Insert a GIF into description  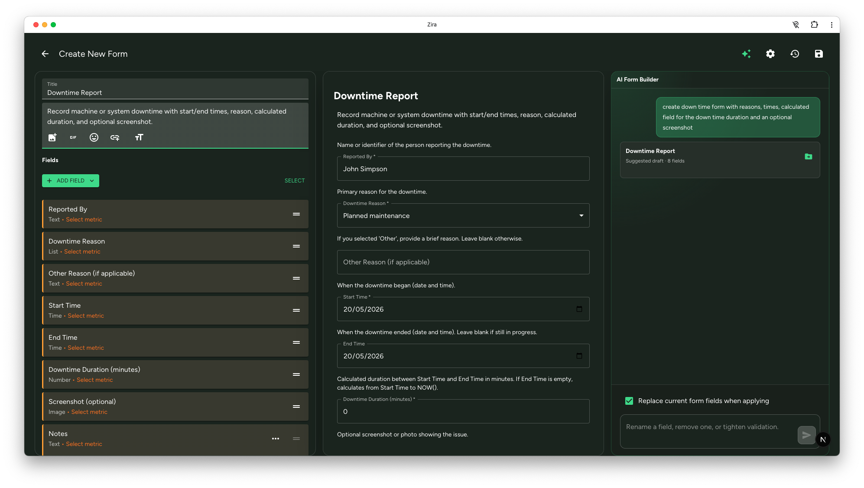coord(73,137)
